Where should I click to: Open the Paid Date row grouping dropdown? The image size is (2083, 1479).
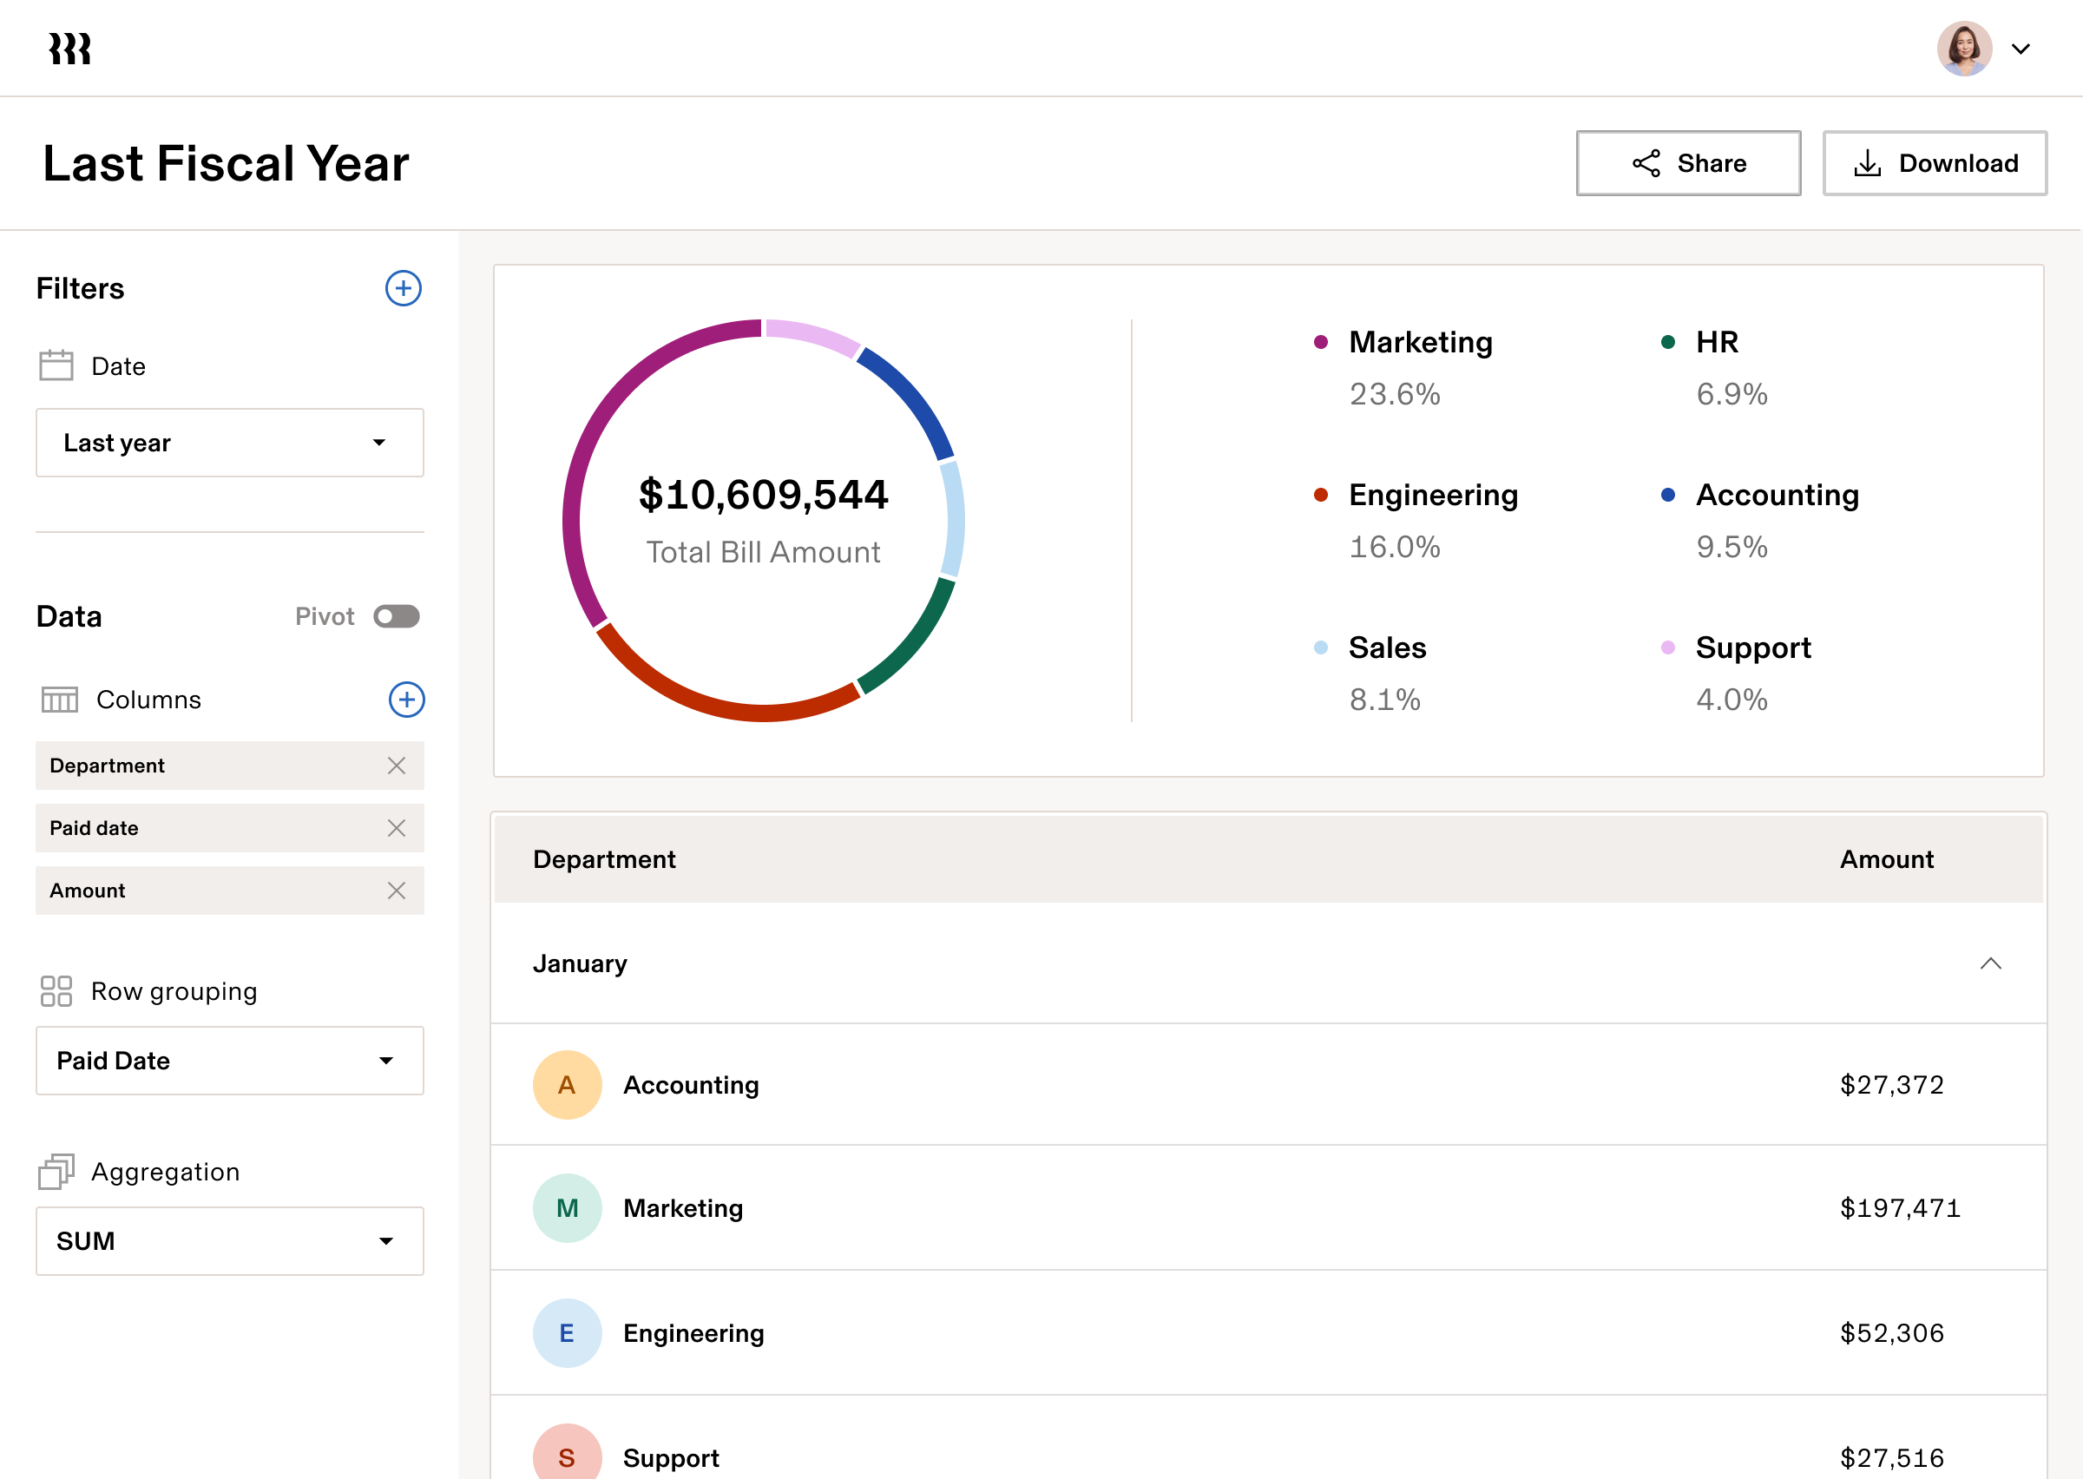(229, 1060)
